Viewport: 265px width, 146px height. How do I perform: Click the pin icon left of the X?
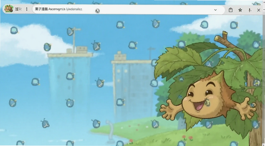tap(250, 10)
